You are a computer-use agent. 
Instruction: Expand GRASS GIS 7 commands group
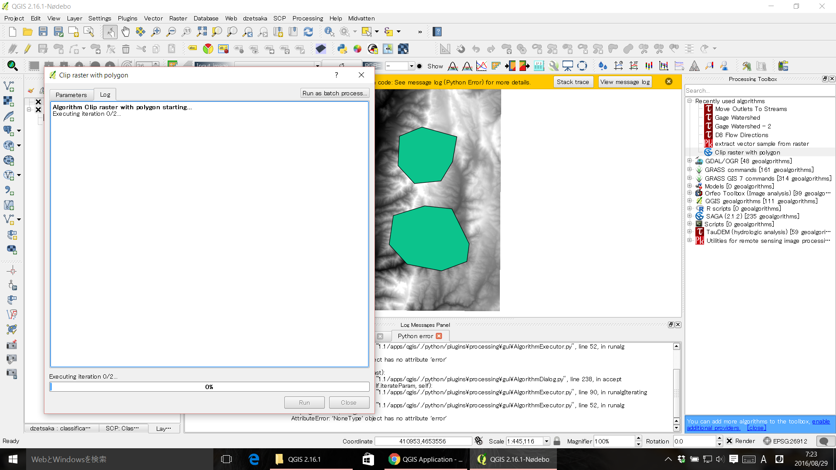(x=690, y=178)
